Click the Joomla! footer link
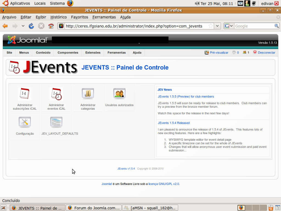281x211 pixels. [x=107, y=184]
